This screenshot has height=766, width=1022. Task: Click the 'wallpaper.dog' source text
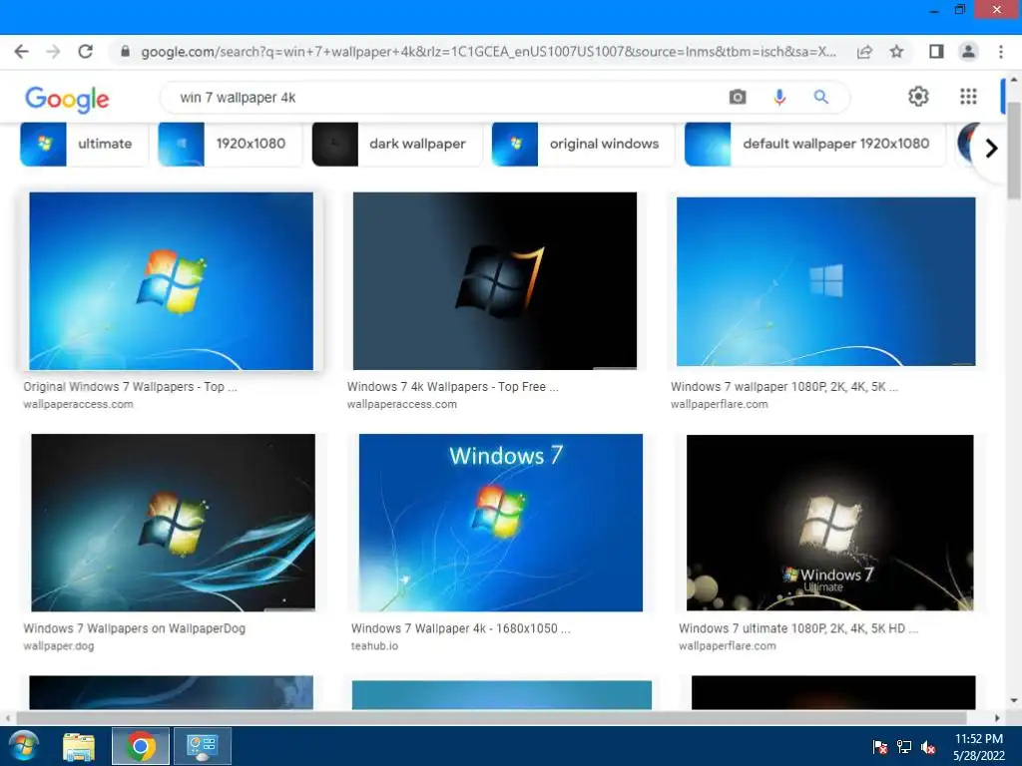point(59,646)
